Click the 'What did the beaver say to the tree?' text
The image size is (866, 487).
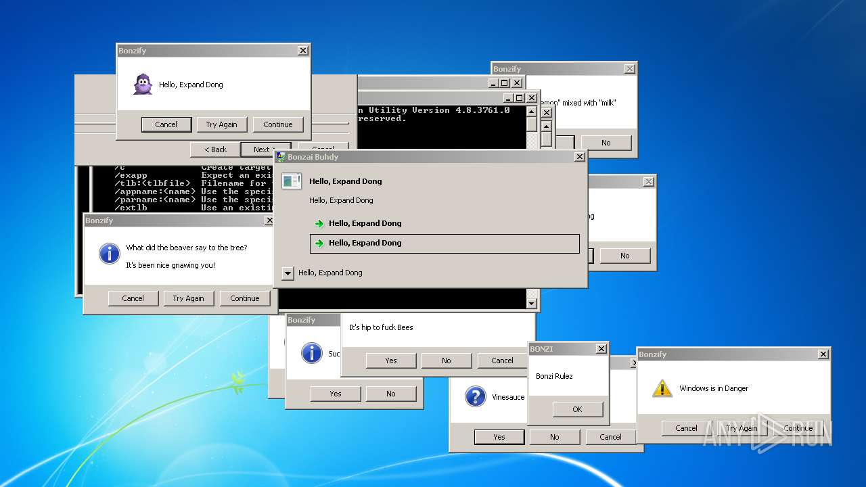coord(187,248)
